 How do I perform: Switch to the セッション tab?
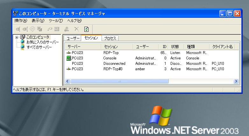click(91, 38)
